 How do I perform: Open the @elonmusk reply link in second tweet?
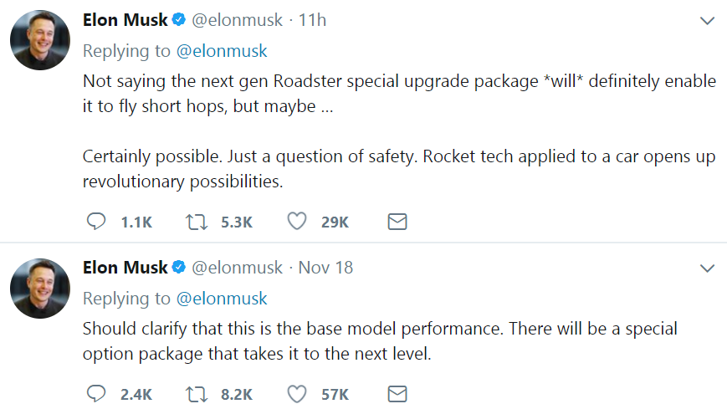pos(222,298)
